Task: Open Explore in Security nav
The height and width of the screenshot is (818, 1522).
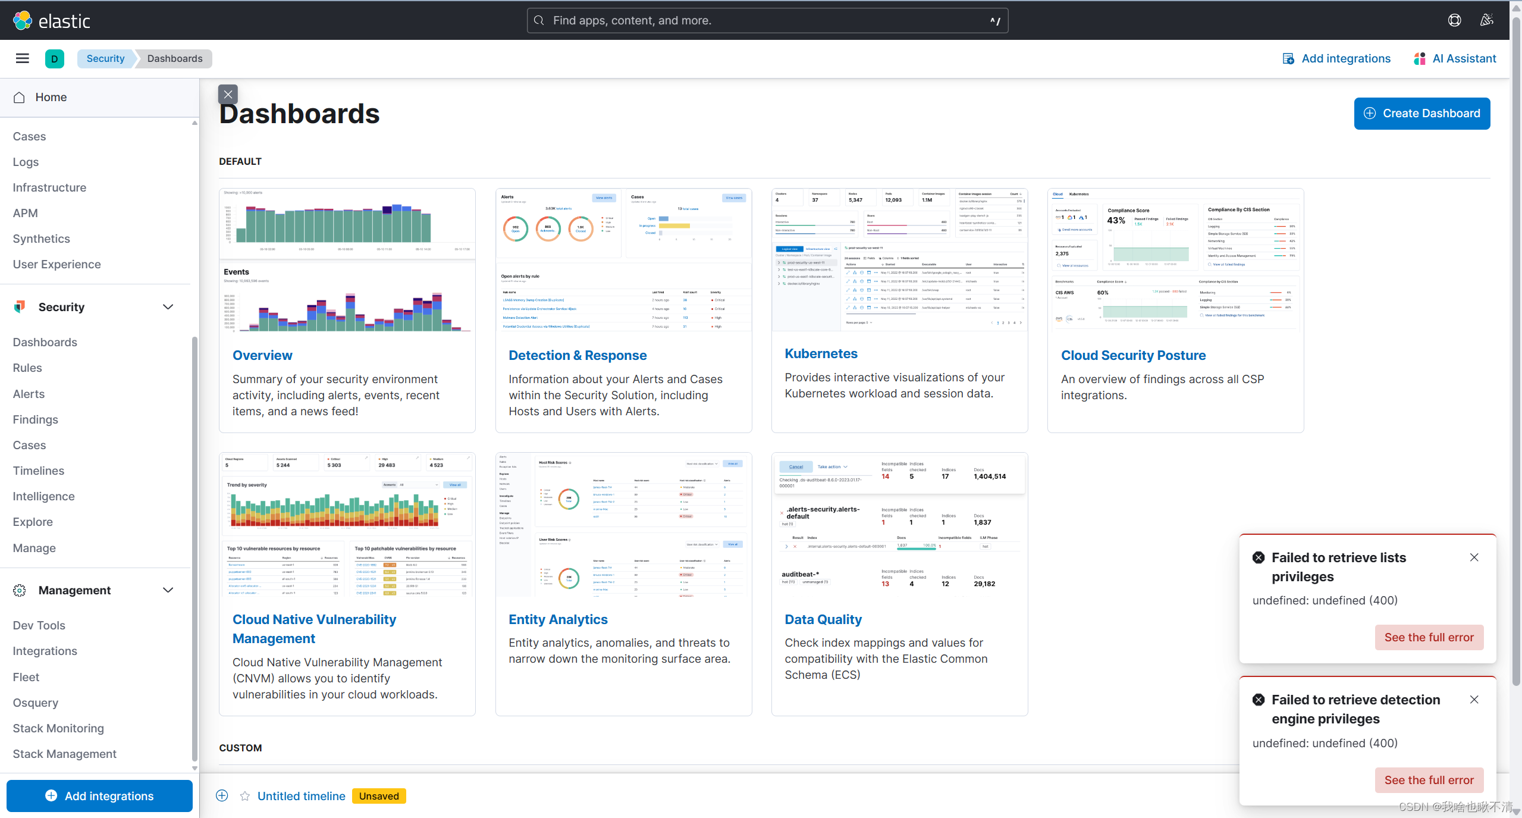Action: (33, 522)
